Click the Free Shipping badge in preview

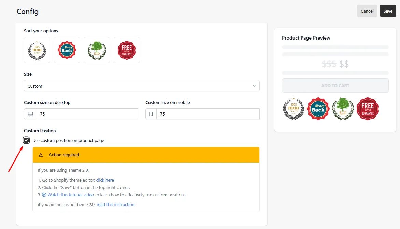point(368,109)
